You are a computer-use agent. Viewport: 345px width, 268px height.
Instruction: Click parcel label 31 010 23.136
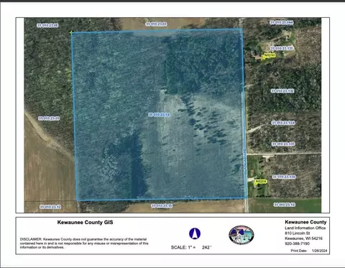pyautogui.click(x=284, y=177)
